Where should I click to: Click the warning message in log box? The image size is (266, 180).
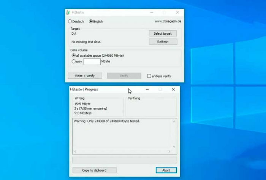coord(107,121)
